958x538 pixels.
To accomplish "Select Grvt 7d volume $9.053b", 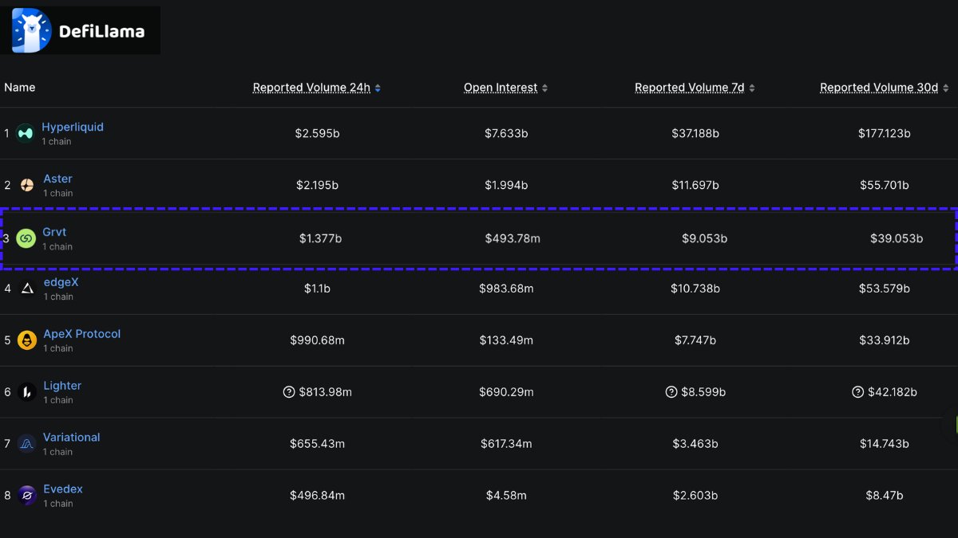I will pos(704,238).
